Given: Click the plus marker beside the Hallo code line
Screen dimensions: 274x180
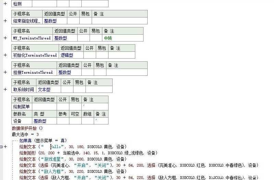Looking at the screenshot, I should [x=5, y=147].
